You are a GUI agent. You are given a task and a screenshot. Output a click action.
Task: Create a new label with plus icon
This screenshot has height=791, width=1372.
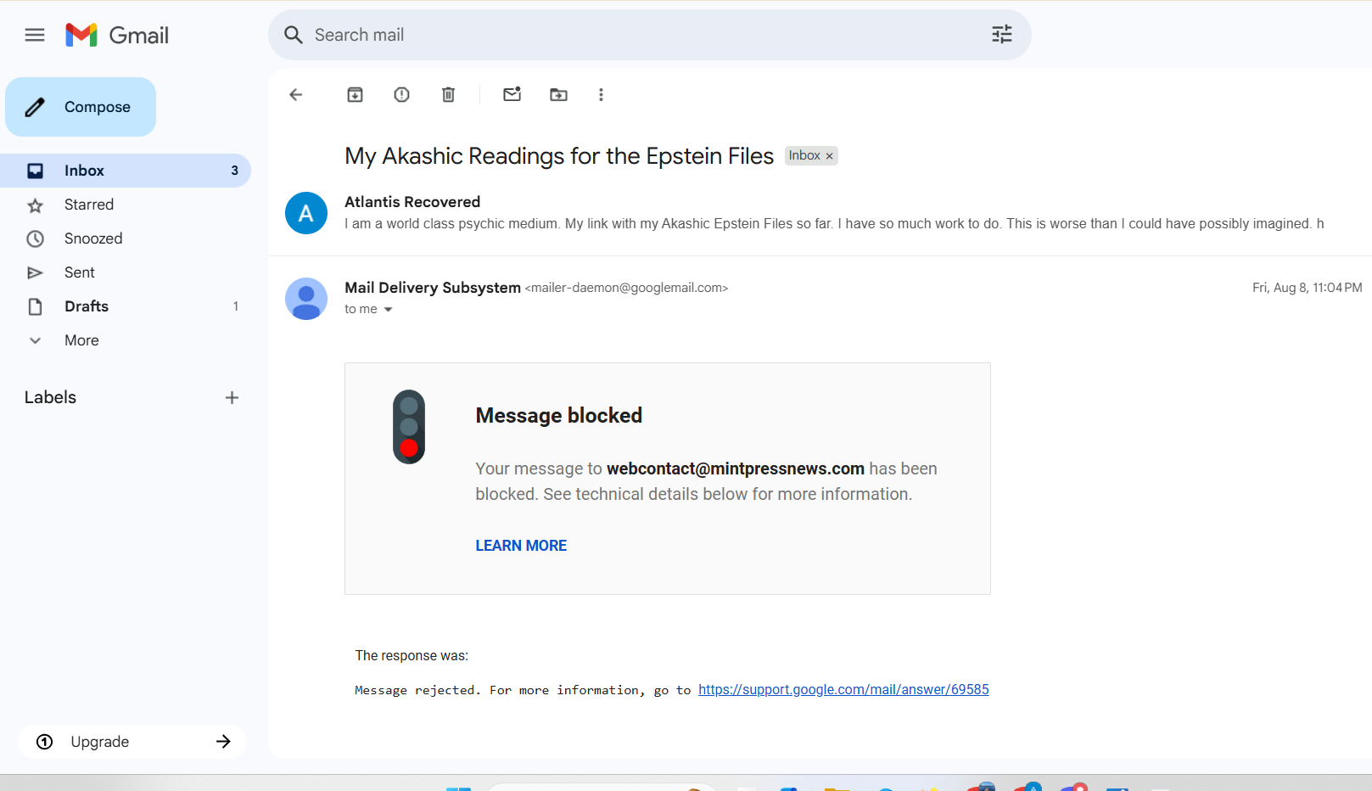click(x=232, y=397)
